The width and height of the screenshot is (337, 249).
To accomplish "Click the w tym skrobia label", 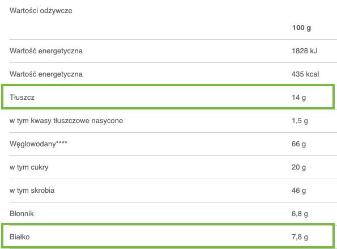I will pos(32,191).
